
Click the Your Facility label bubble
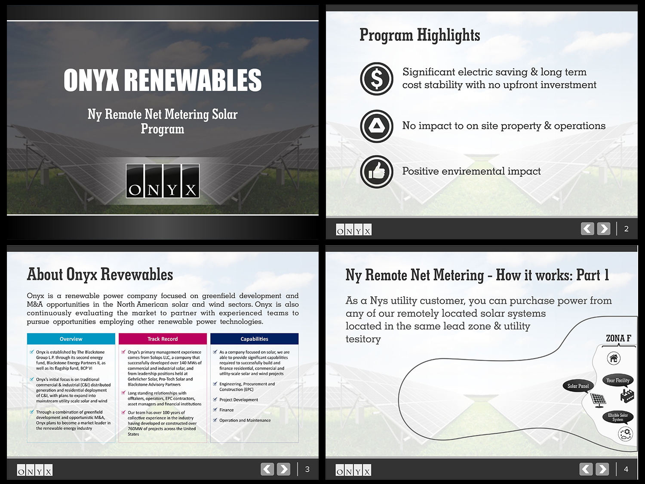pyautogui.click(x=618, y=380)
